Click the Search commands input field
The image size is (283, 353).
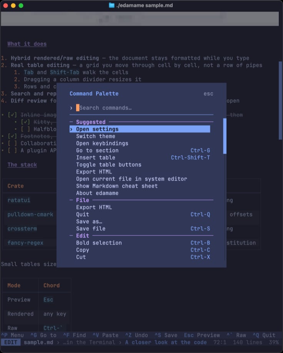141,108
